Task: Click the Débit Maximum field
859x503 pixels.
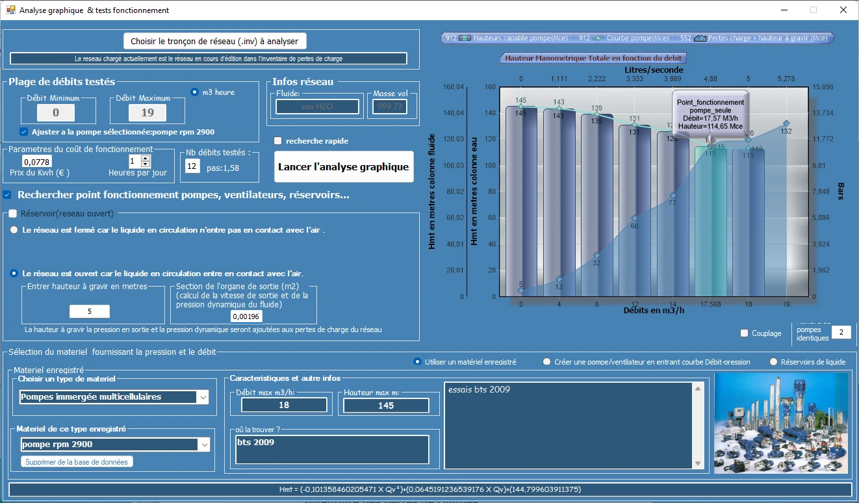Action: (x=147, y=113)
